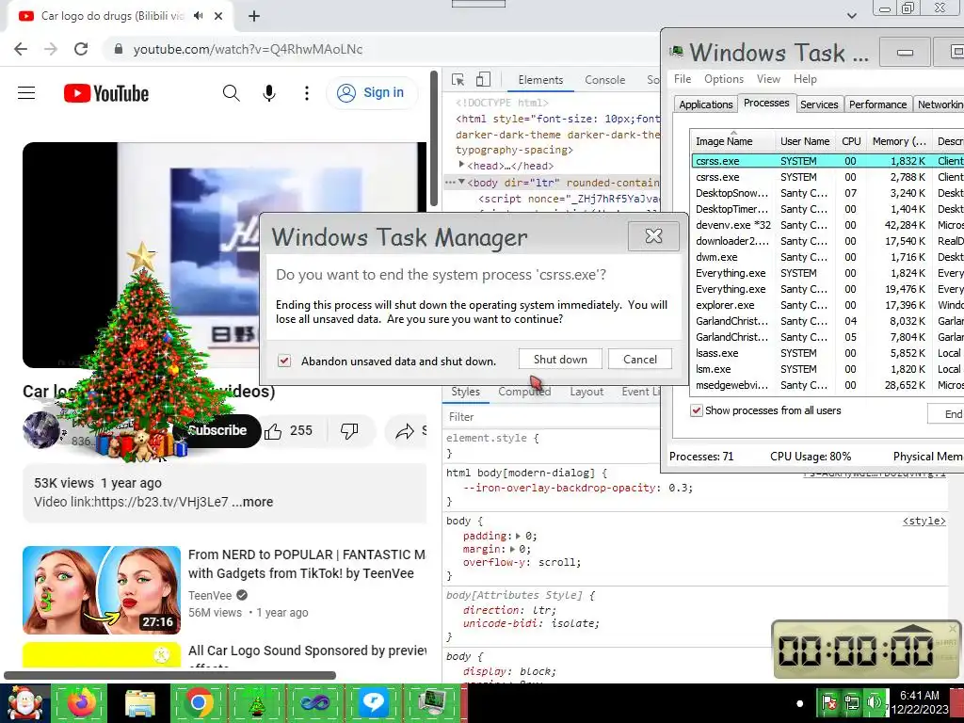Toggle Show processes from all users checkbox
This screenshot has width=964, height=723.
tap(696, 410)
